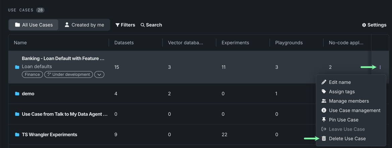This screenshot has height=148, width=392.
Task: Click the folder icon next to demo
Action: coord(17,94)
